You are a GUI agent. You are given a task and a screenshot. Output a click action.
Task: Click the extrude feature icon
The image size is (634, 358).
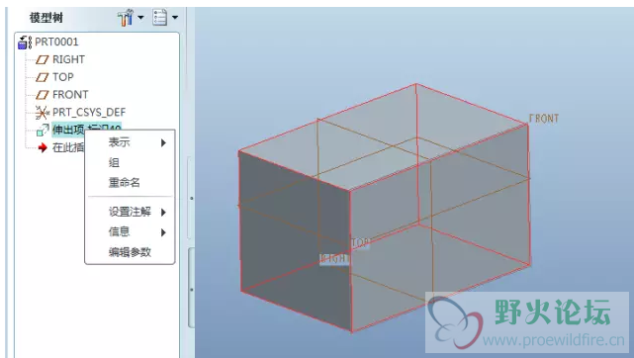point(43,131)
